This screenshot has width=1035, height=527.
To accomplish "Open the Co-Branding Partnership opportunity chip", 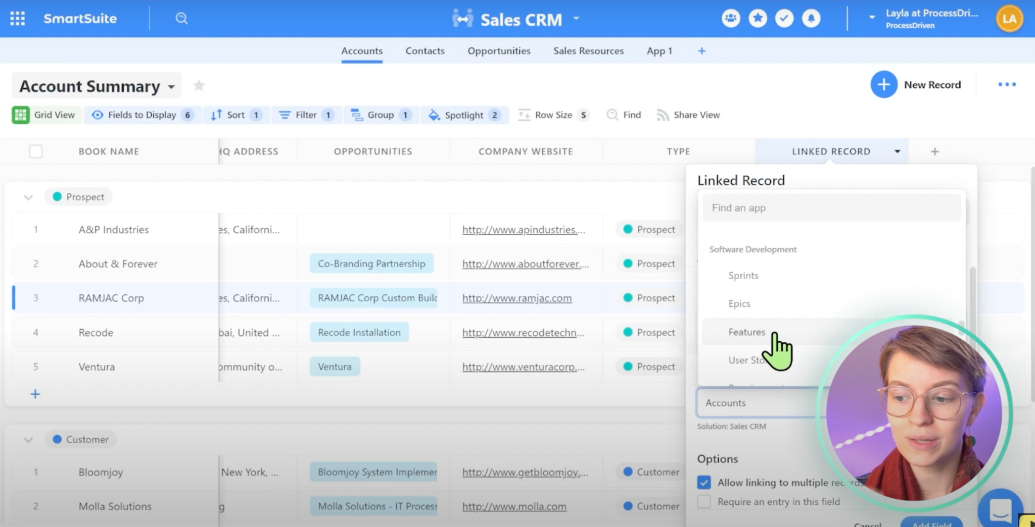I will click(371, 264).
